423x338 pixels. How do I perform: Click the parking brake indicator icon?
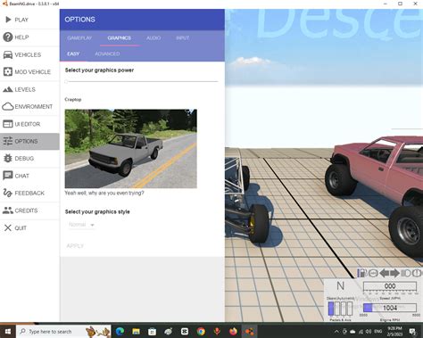click(x=418, y=273)
